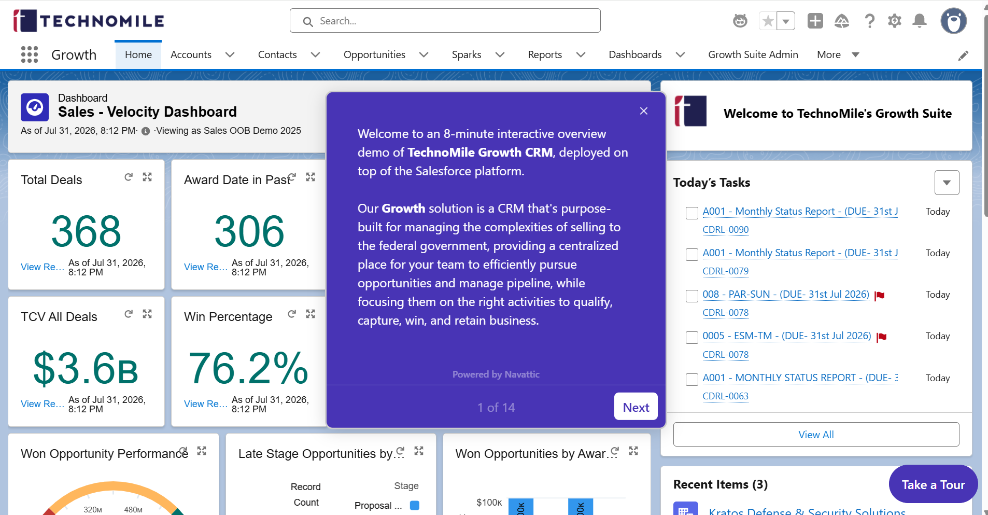Click the pencil icon to edit navigation
This screenshot has height=515, width=988.
pyautogui.click(x=963, y=55)
